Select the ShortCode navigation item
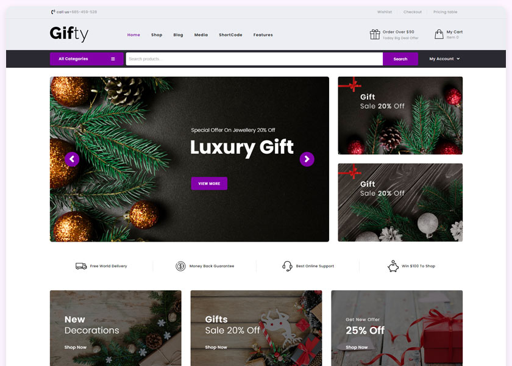 [x=230, y=35]
